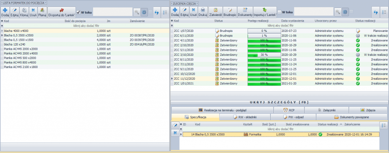
Task: Import from Lantek with Importuj z 'Lantek'
Action: pyautogui.click(x=265, y=12)
